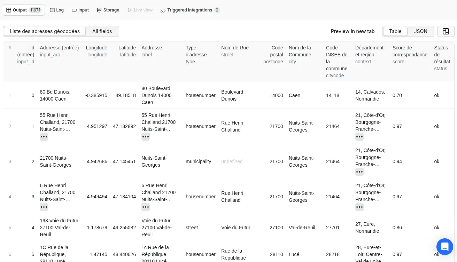This screenshot has width=457, height=262.
Task: Switch to the Log tab
Action: tap(57, 10)
